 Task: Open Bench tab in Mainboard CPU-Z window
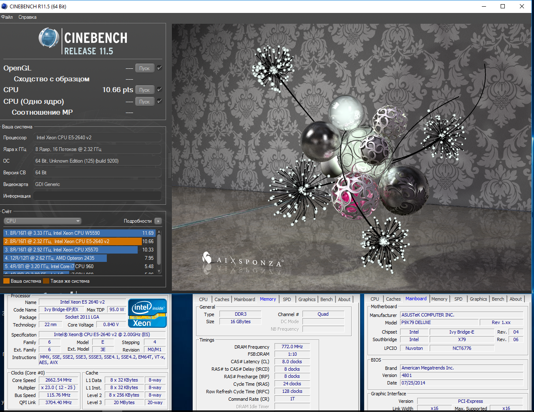(x=498, y=299)
